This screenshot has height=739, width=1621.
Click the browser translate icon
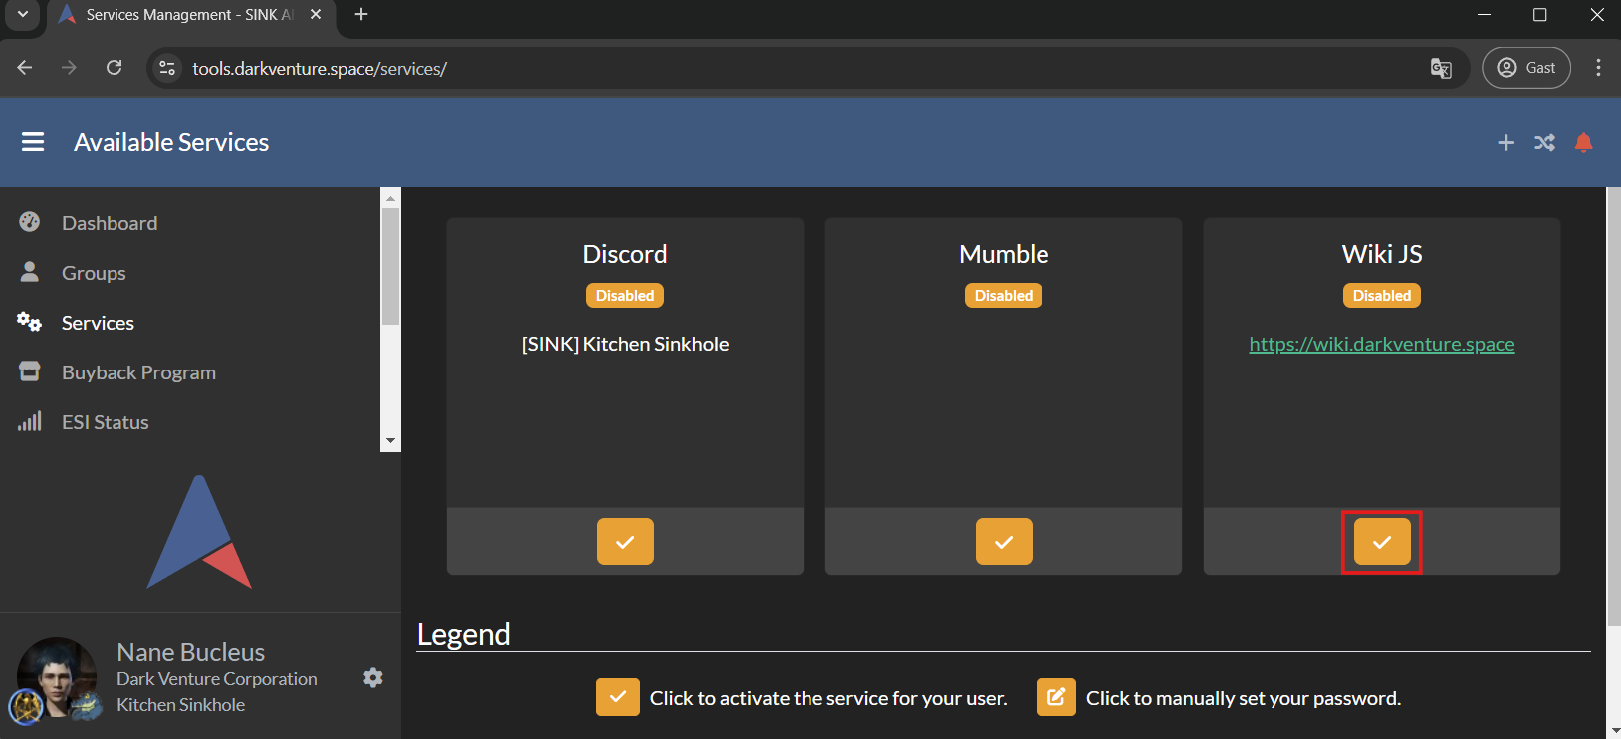[x=1440, y=68]
